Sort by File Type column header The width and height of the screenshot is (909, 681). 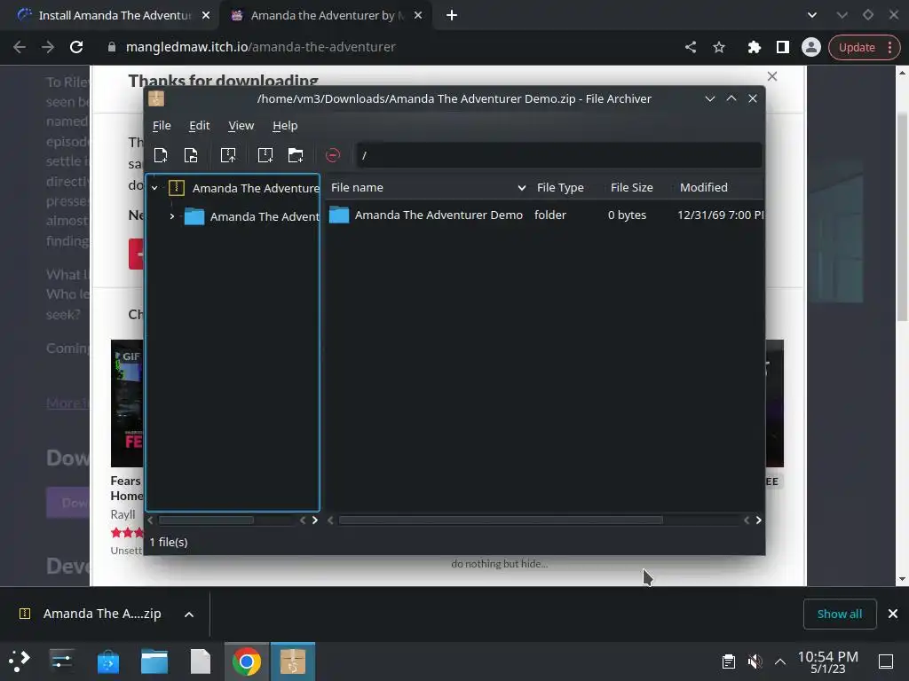tap(560, 188)
